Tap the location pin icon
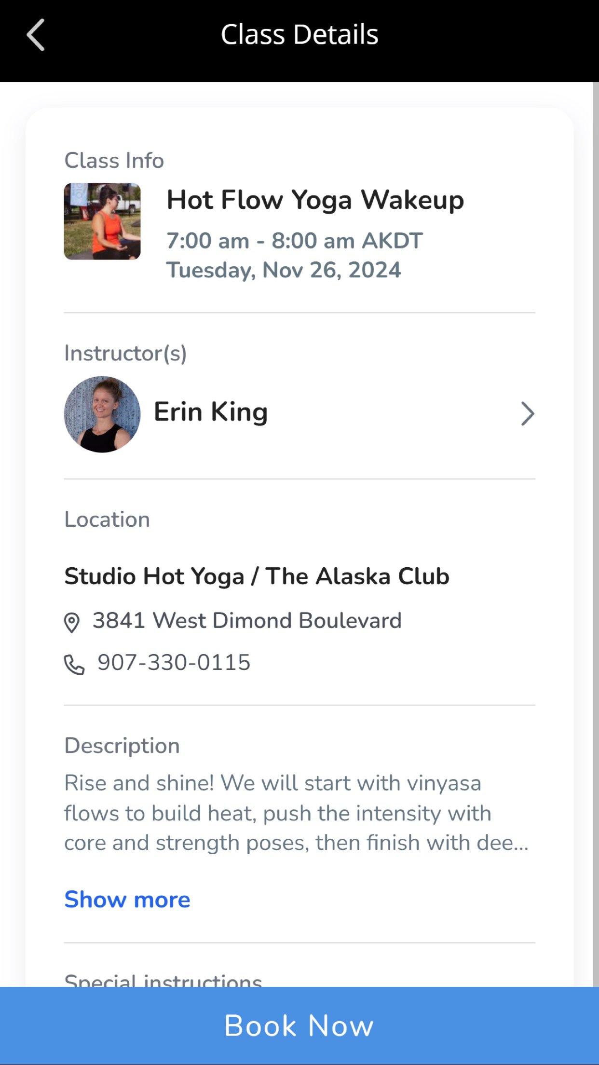 (72, 622)
